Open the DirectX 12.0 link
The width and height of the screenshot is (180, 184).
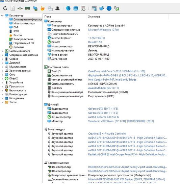click(x=95, y=42)
